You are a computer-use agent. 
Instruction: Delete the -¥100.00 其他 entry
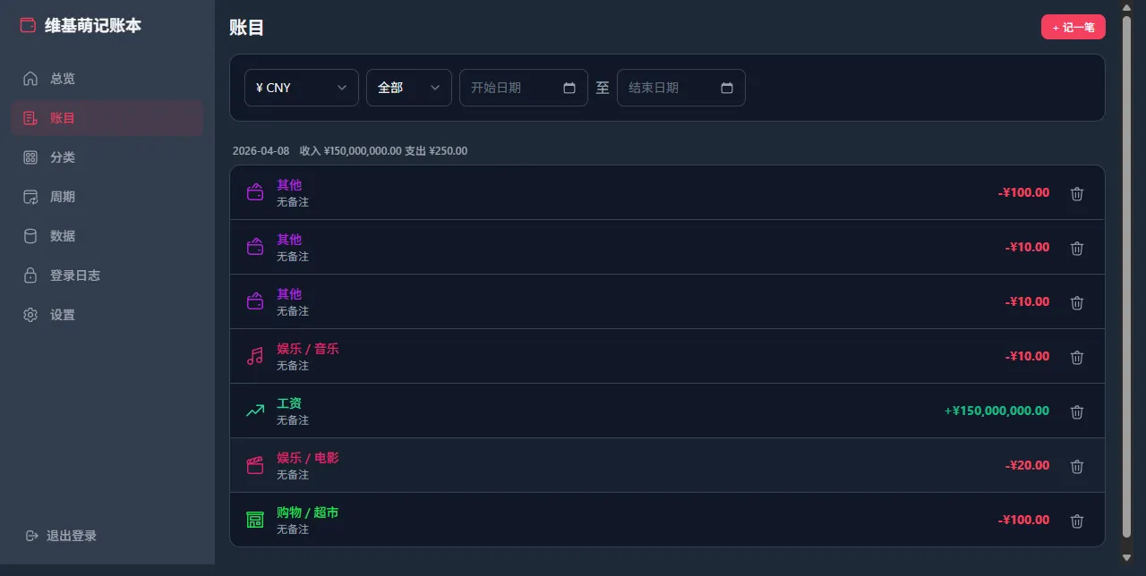pyautogui.click(x=1077, y=193)
